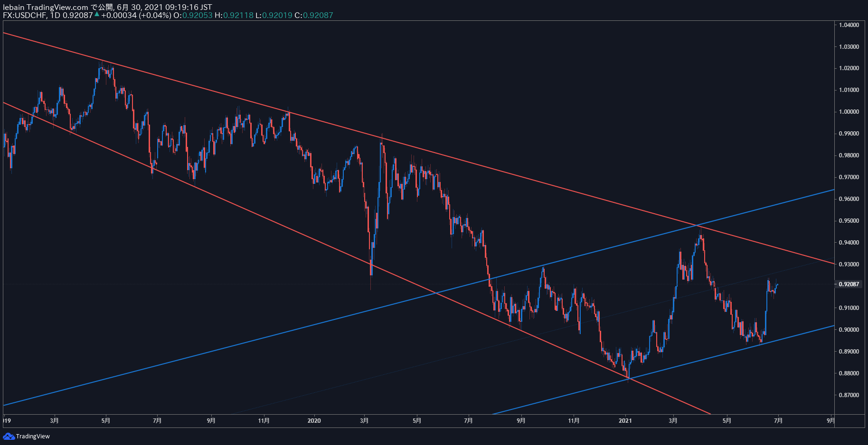The image size is (868, 445).
Task: Click price axis label 0.95000
Action: (849, 221)
